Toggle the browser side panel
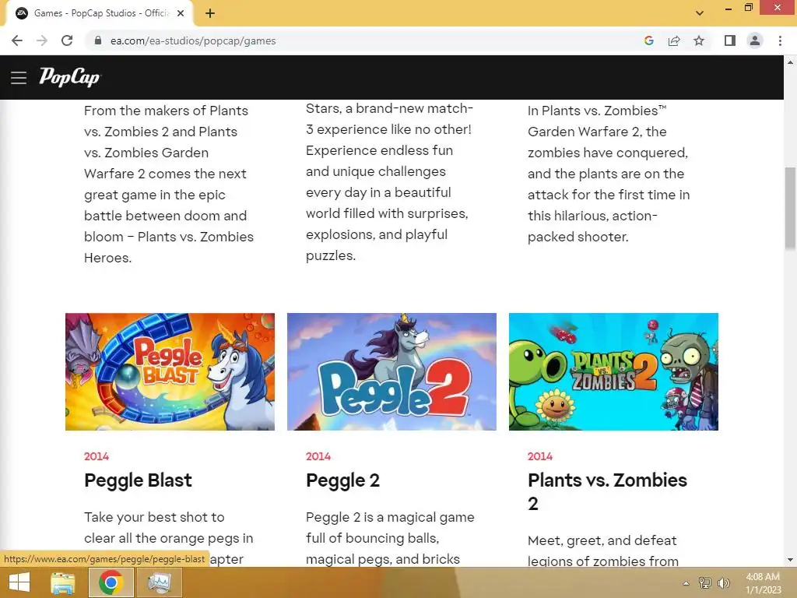The width and height of the screenshot is (797, 598). coord(730,40)
